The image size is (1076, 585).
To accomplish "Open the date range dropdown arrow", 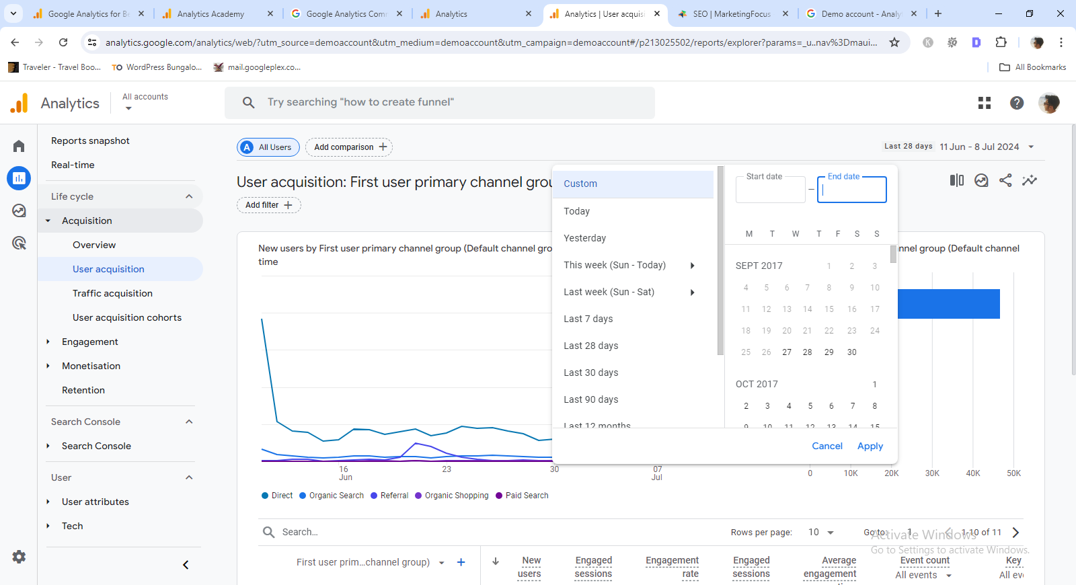I will pos(1031,147).
